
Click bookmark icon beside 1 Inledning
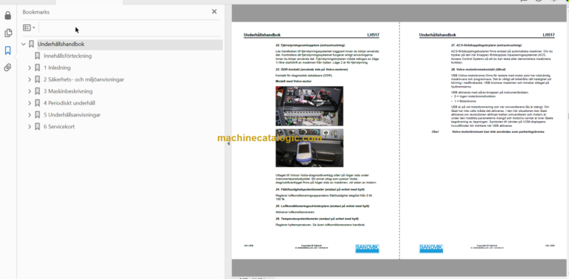[37, 68]
